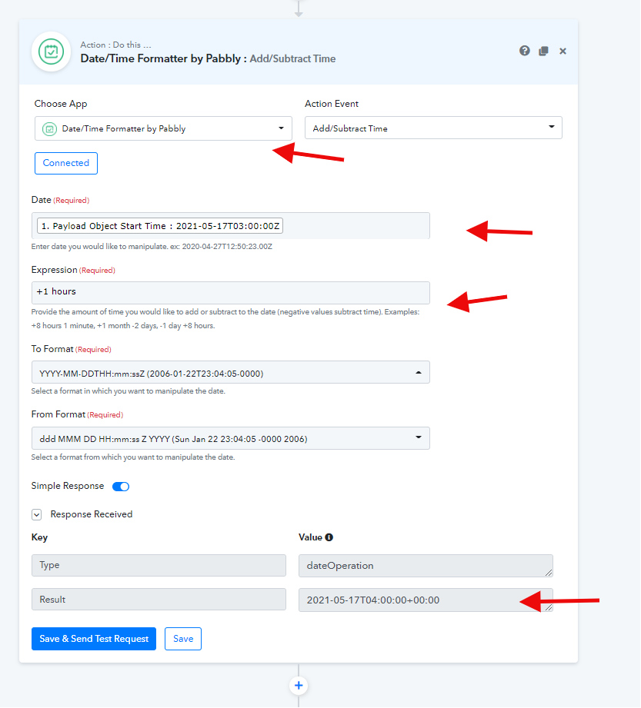Click the dateOperation value field
The image size is (641, 708).
pos(426,566)
